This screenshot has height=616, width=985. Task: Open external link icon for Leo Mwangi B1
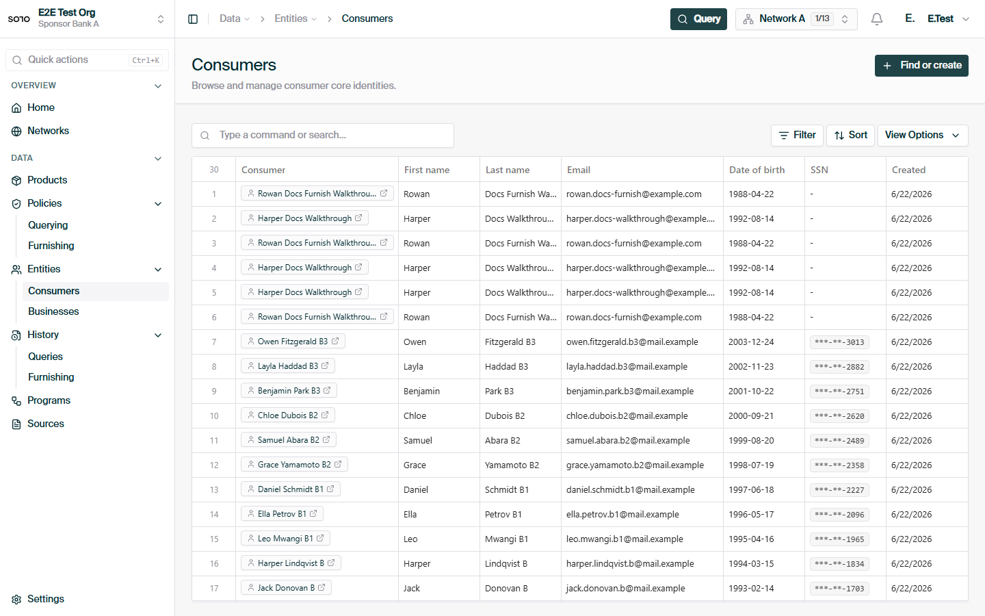click(x=320, y=538)
